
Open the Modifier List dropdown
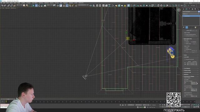tap(191, 14)
